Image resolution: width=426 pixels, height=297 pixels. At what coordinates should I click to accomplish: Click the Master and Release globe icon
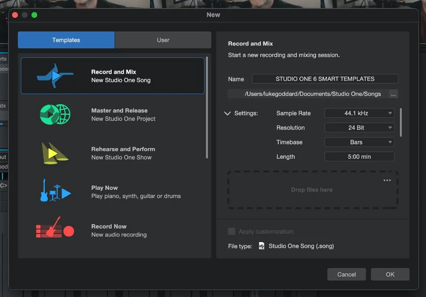(x=55, y=114)
